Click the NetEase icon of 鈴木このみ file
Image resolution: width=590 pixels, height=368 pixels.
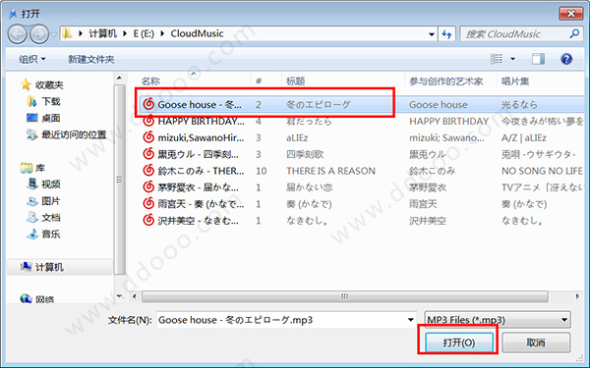148,171
